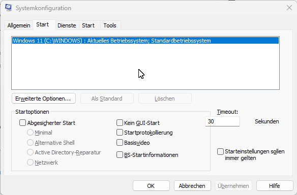Check the Basisvideo option
This screenshot has width=297, height=195.
coord(120,142)
